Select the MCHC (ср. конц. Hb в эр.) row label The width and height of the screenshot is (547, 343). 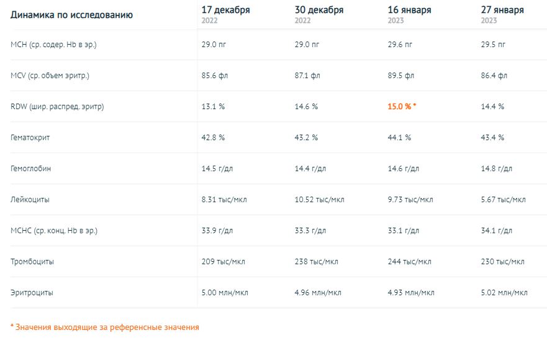[55, 231]
